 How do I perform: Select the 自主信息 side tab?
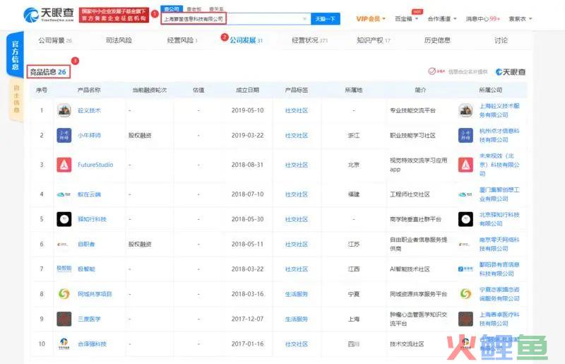(16, 99)
